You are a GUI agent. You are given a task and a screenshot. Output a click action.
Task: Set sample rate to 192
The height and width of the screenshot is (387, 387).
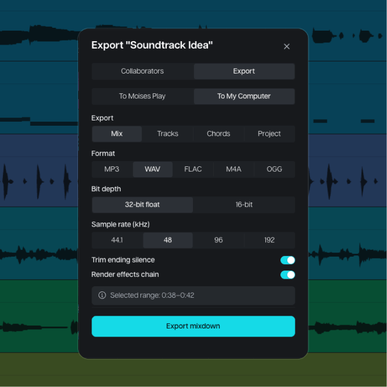click(x=269, y=240)
